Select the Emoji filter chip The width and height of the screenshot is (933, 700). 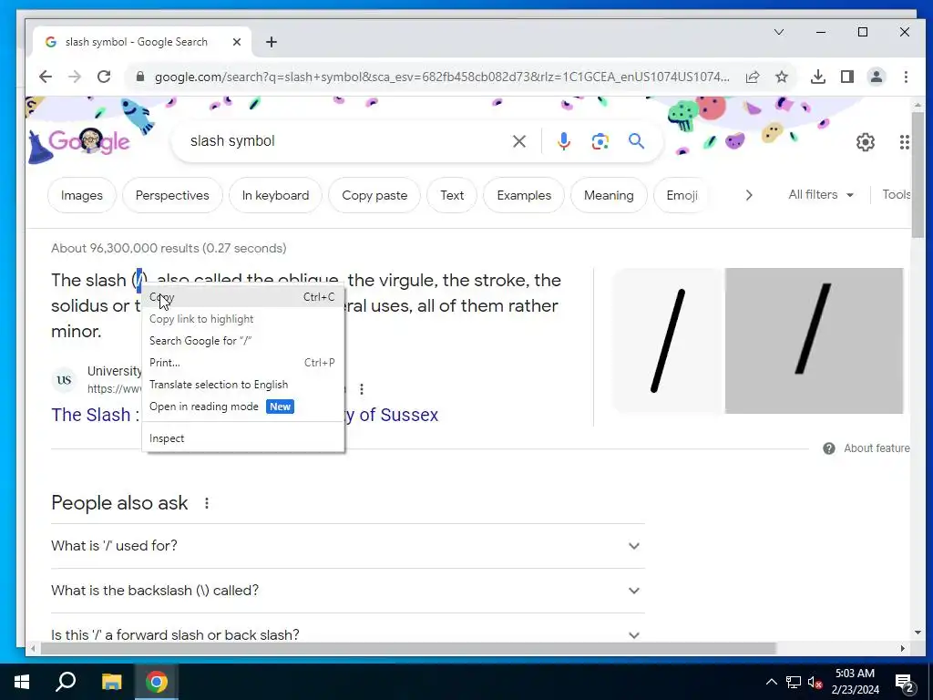682,195
